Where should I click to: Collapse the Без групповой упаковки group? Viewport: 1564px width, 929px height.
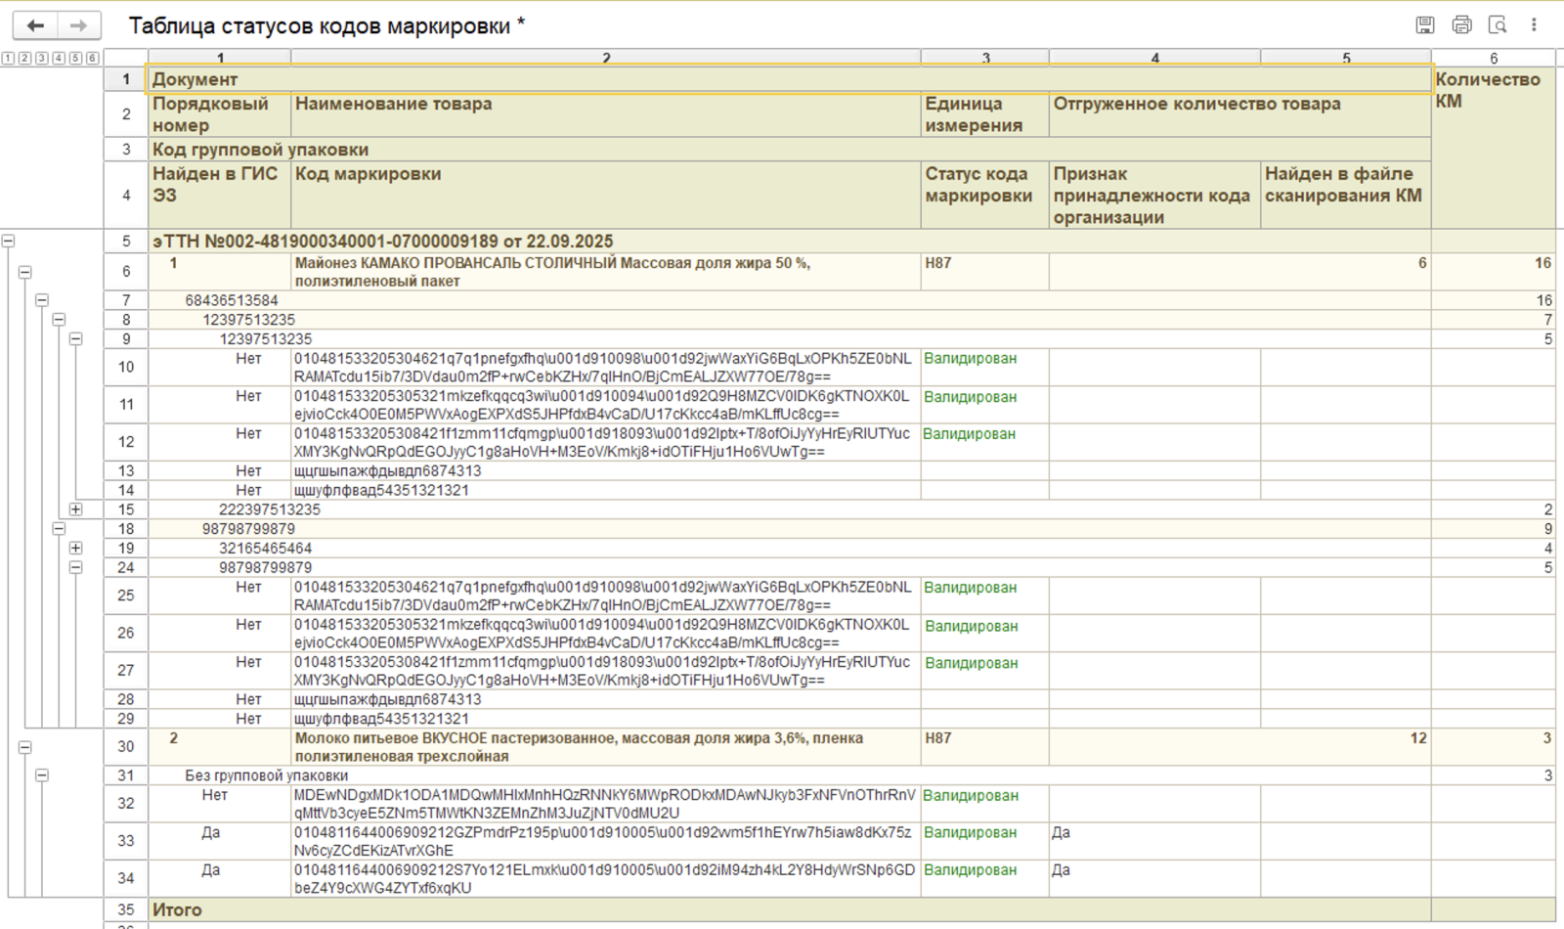click(x=42, y=775)
